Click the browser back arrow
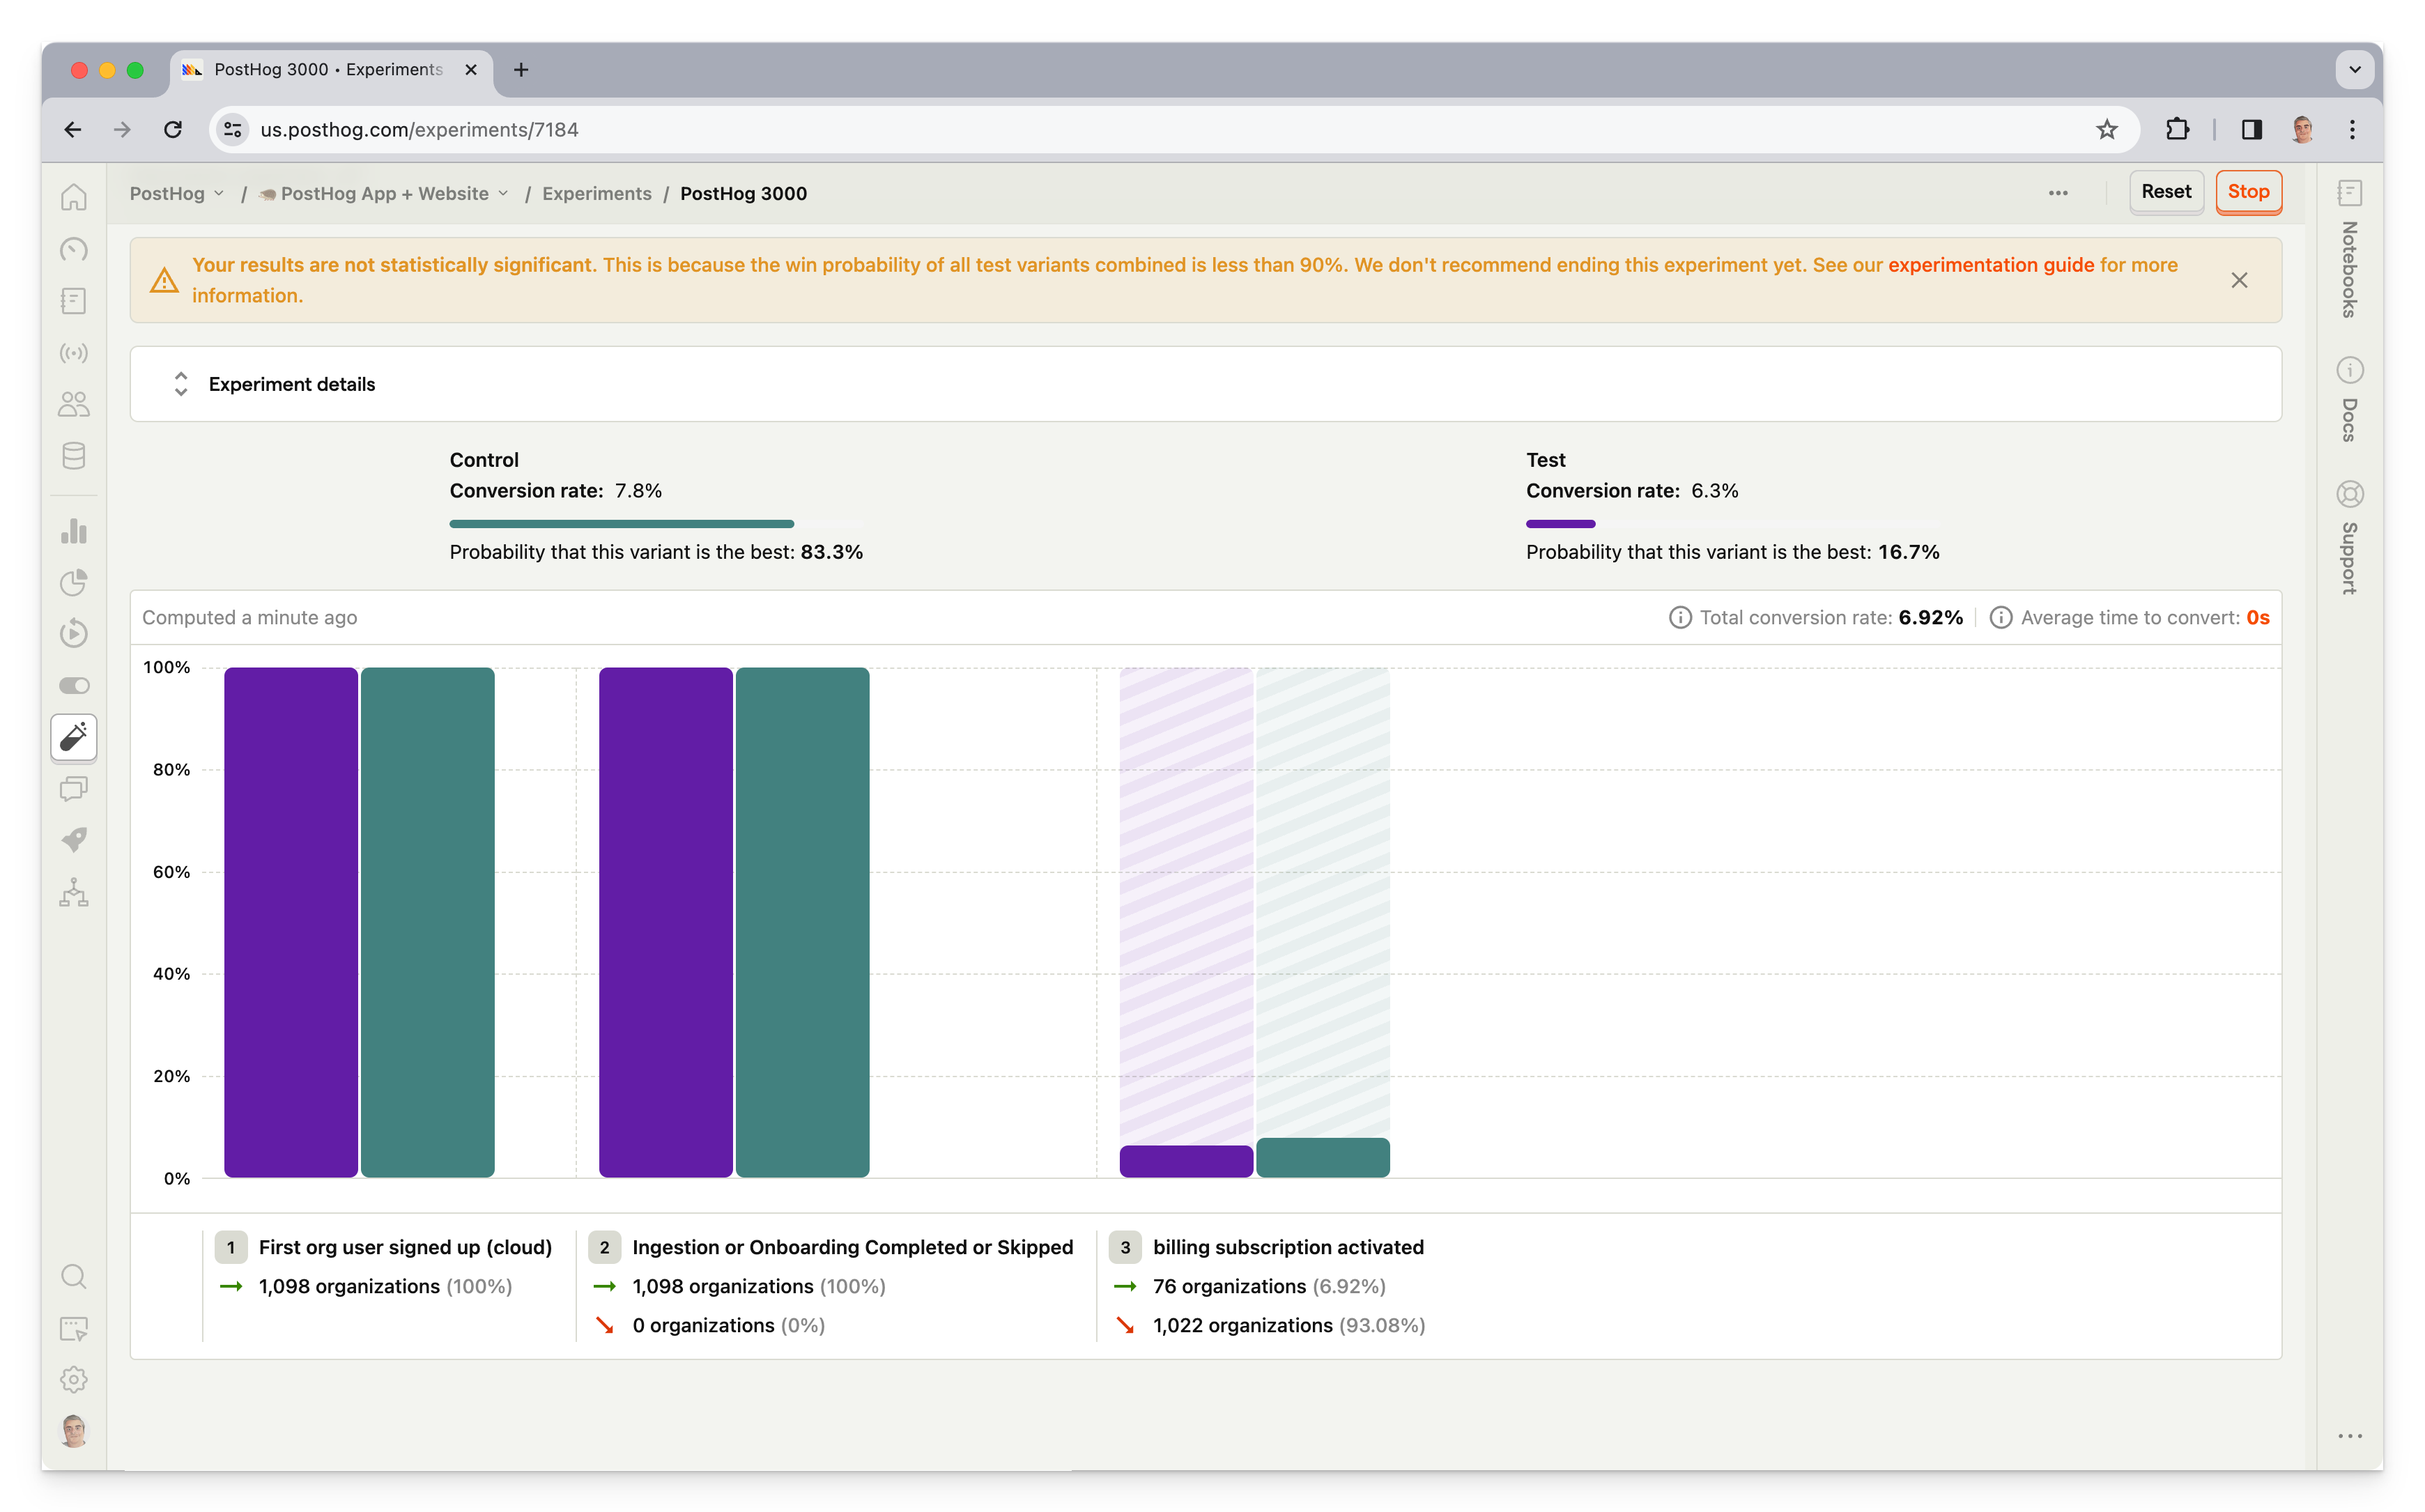Image resolution: width=2425 pixels, height=1512 pixels. 72,130
